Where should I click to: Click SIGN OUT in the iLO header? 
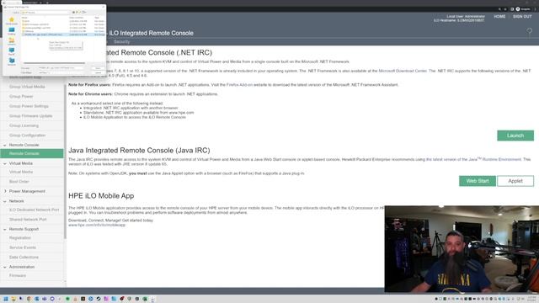click(x=522, y=17)
